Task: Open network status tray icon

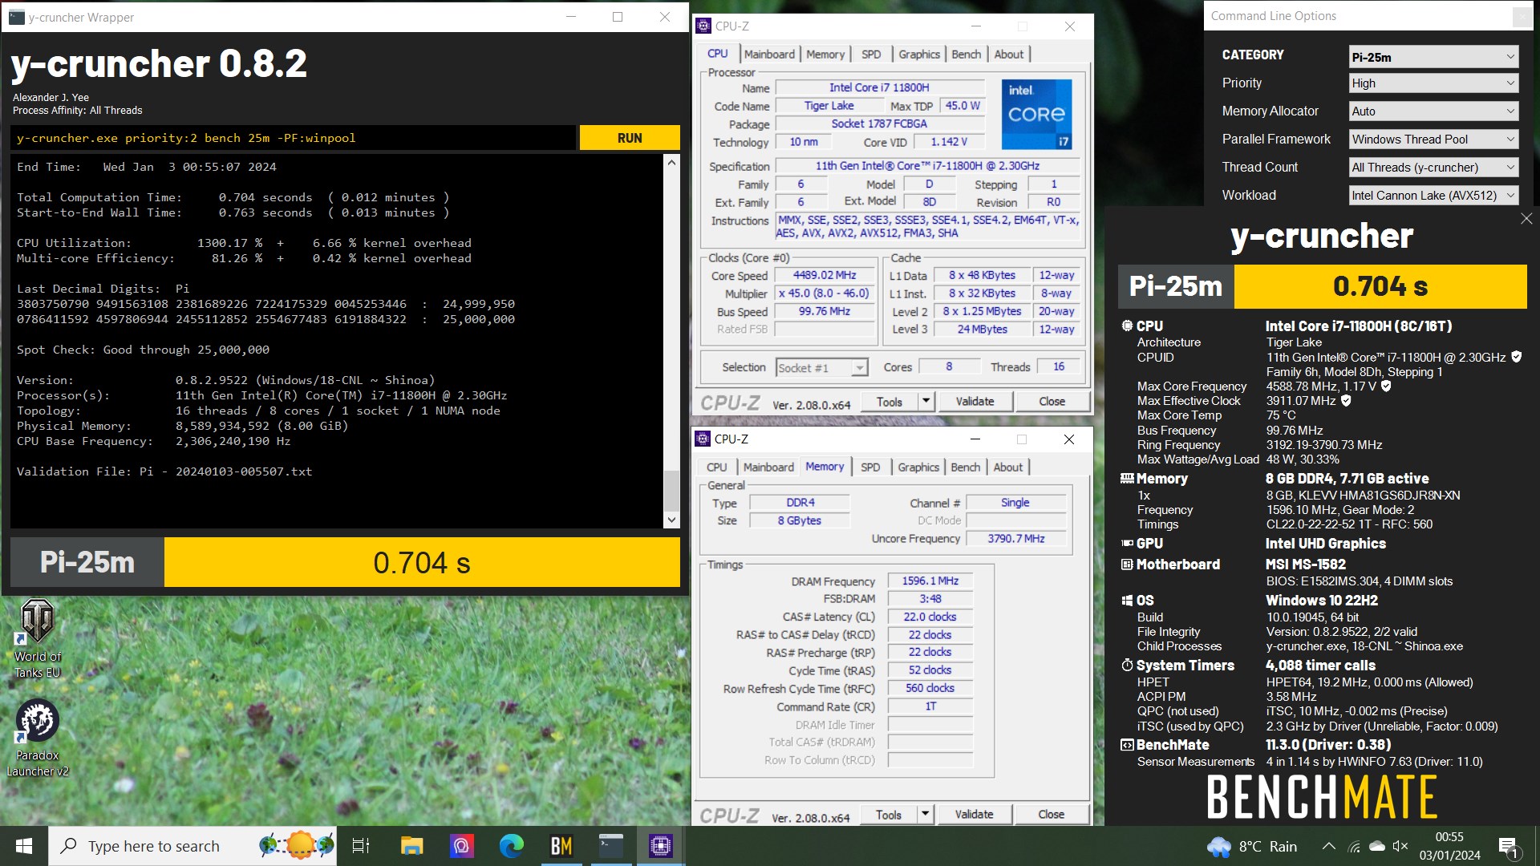Action: click(x=1354, y=846)
